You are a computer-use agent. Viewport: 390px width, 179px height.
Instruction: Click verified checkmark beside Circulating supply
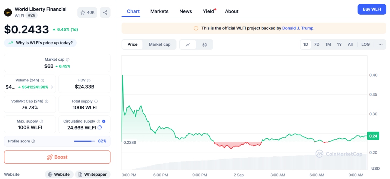[x=104, y=121]
